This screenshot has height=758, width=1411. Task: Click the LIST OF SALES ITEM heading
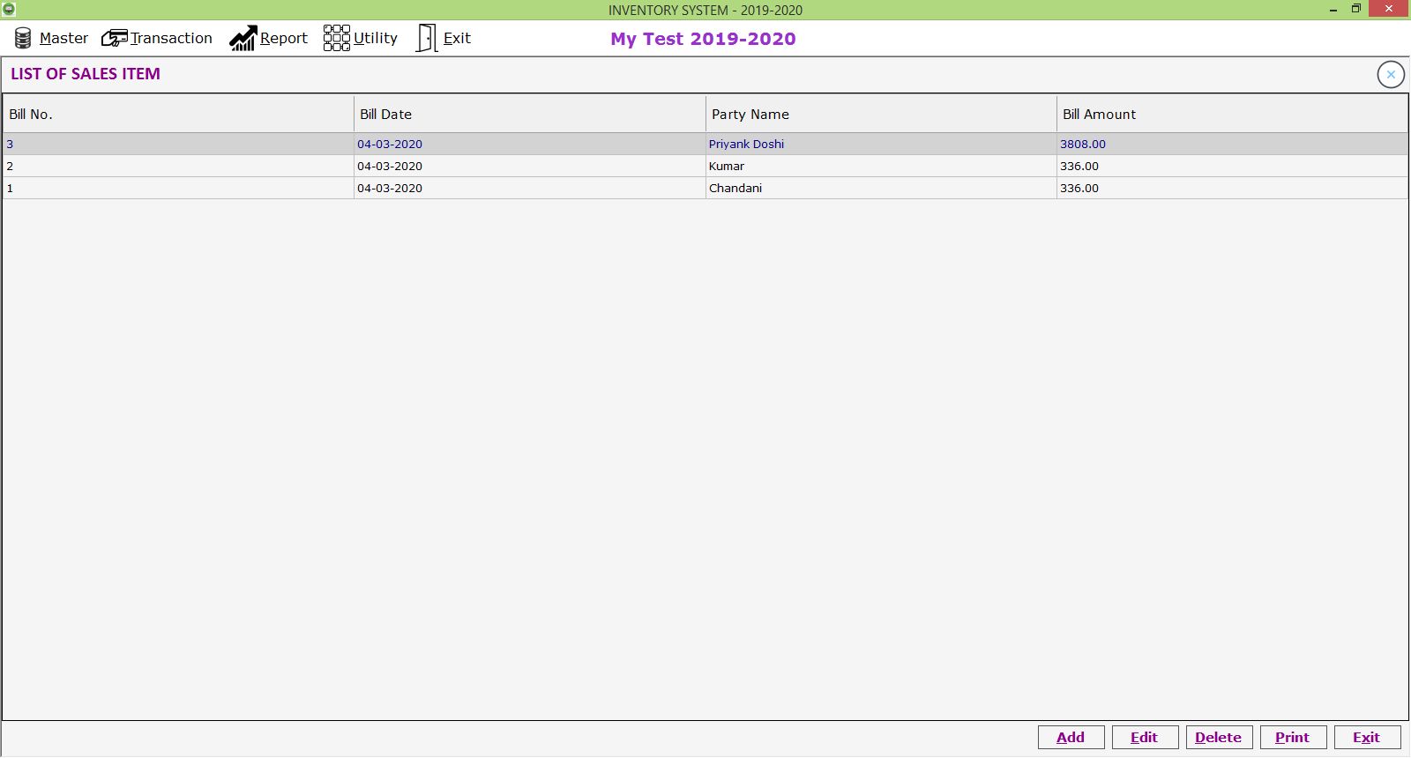click(x=86, y=74)
